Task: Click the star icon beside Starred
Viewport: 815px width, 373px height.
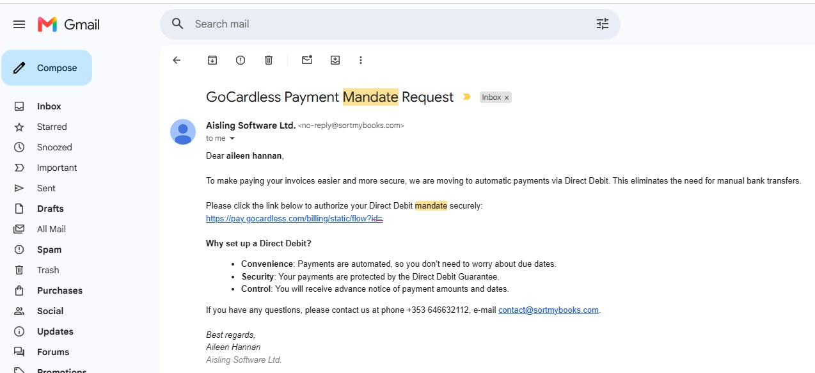Action: (x=19, y=127)
